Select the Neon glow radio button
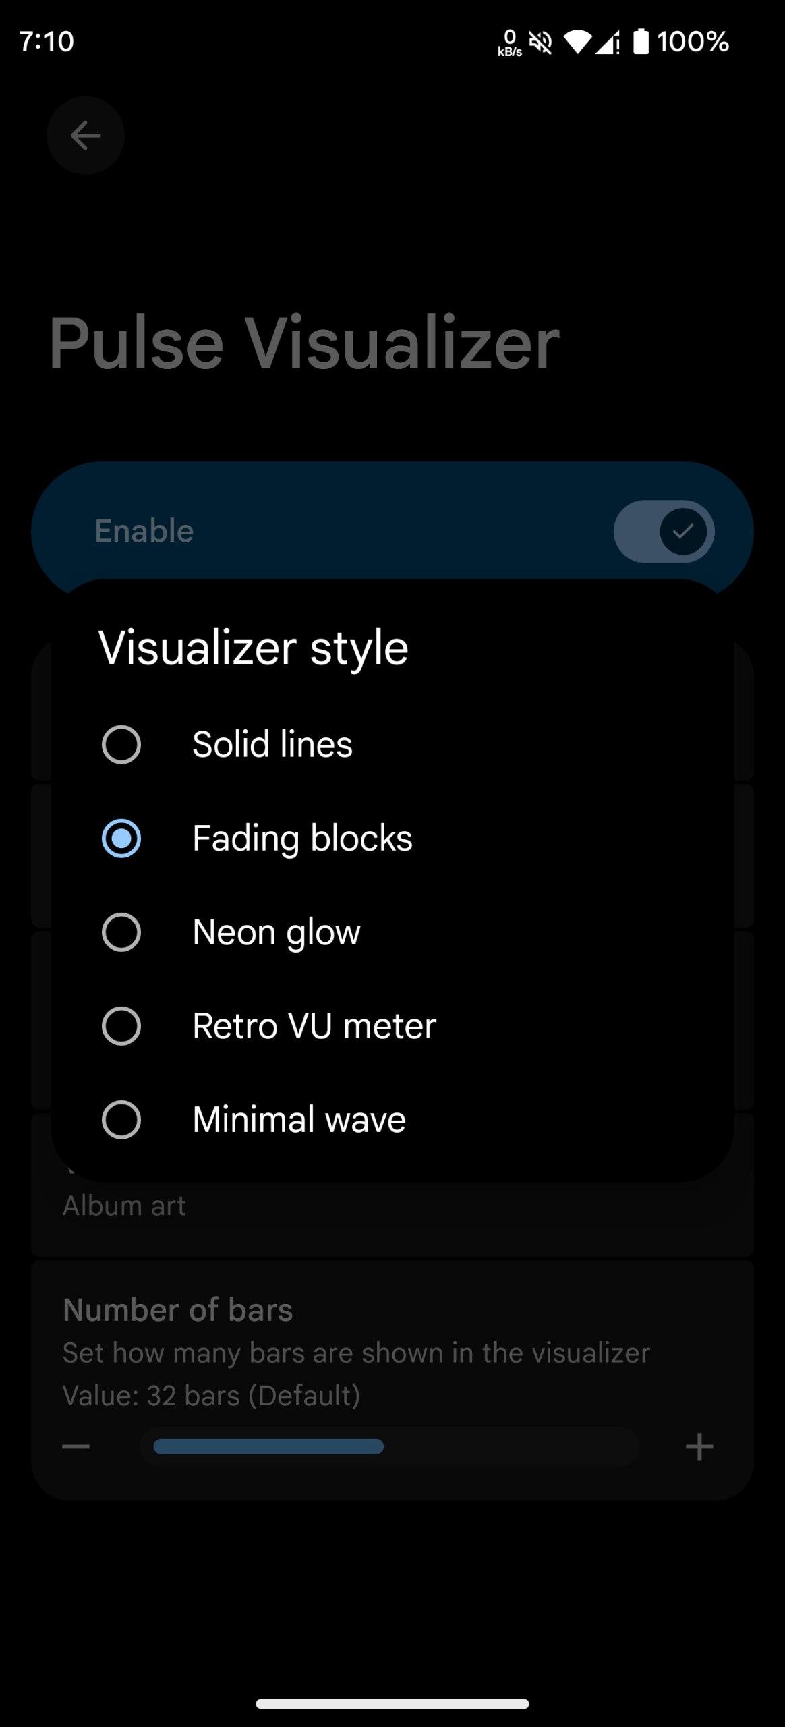Image resolution: width=785 pixels, height=1727 pixels. pos(121,932)
